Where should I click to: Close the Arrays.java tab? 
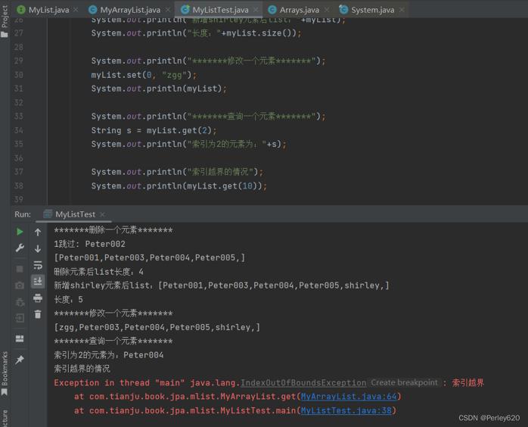[x=327, y=10]
